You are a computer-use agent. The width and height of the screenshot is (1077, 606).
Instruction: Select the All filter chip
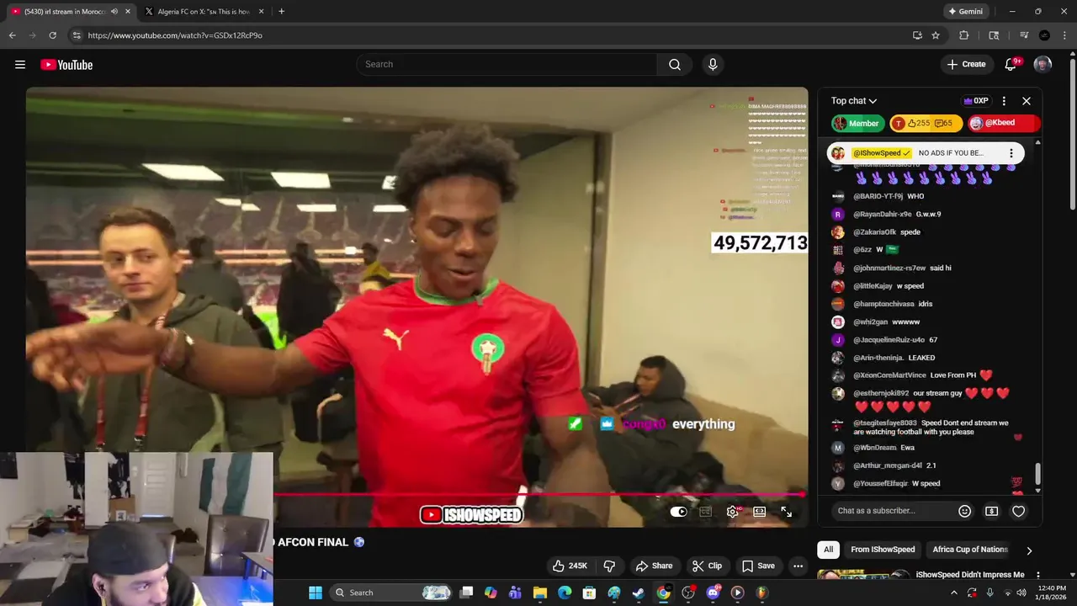829,550
